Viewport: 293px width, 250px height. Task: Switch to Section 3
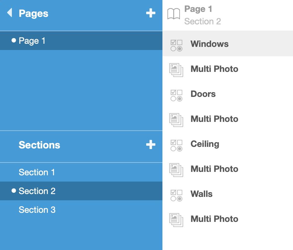(37, 210)
